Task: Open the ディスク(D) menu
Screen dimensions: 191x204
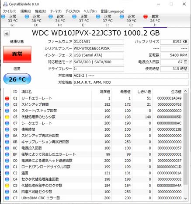Action: click(x=73, y=11)
